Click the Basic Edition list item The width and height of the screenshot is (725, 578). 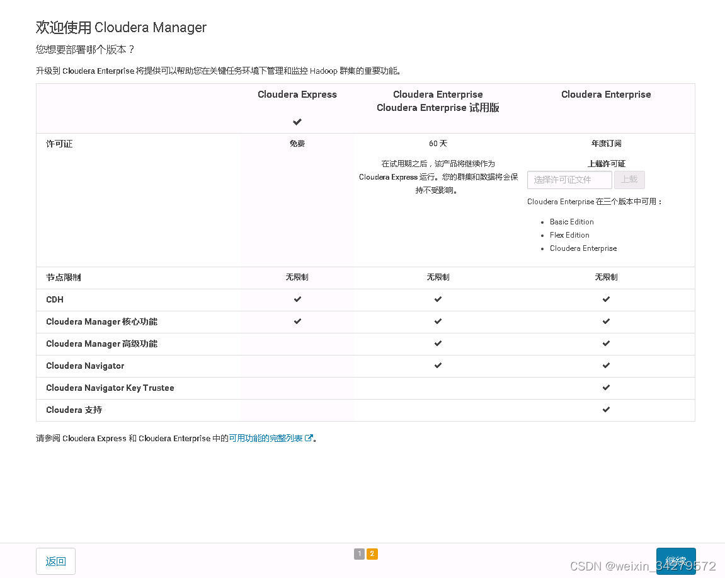pyautogui.click(x=571, y=222)
